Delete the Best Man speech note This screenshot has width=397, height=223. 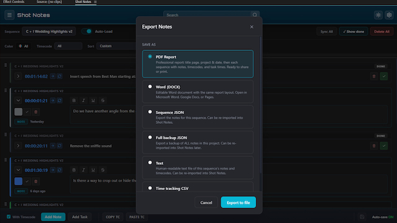coord(374,76)
